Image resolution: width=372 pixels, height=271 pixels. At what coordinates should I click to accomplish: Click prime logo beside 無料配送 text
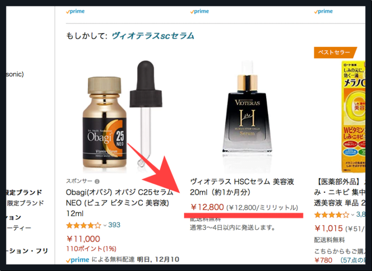[78, 260]
